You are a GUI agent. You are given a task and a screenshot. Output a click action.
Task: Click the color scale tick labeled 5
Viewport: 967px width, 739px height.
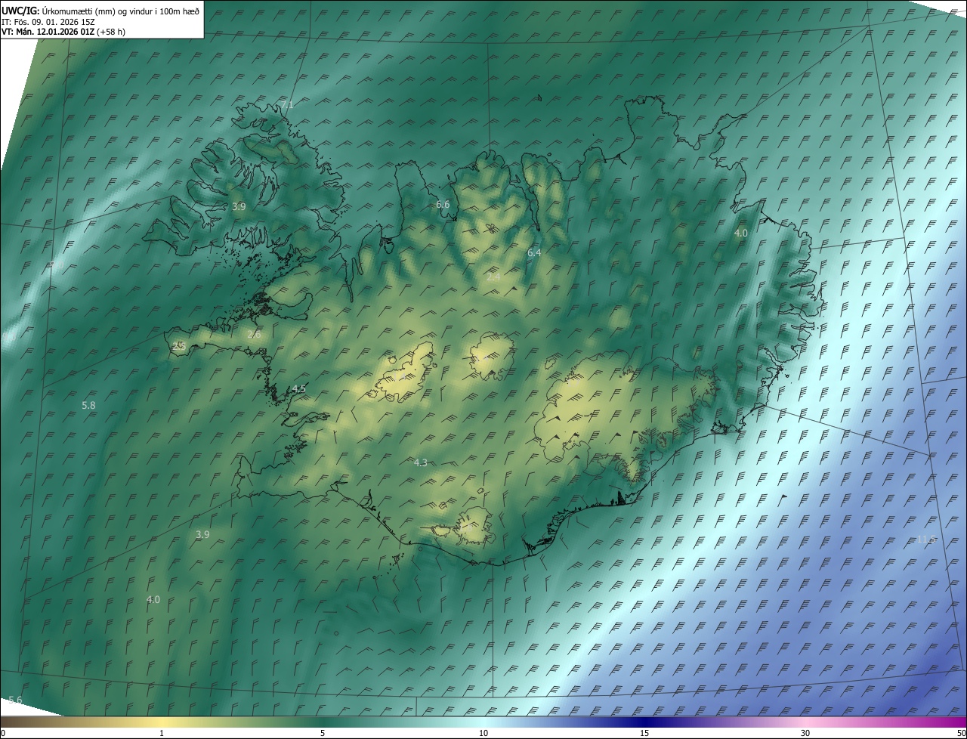(x=323, y=733)
